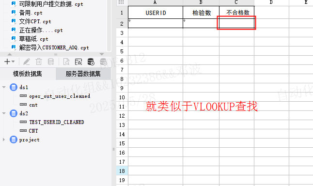This screenshot has width=313, height=186.
Task: Select the file name 草稿纸.cpt
Action: [34, 39]
